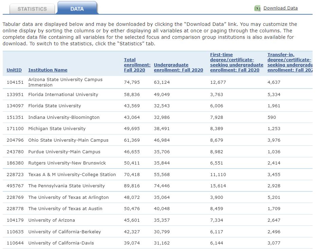Click transfer-in enrollment value 3,077

(x=274, y=243)
